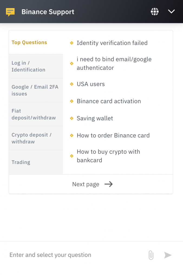The width and height of the screenshot is (183, 277).
Task: Open the Trading category
Action: click(36, 162)
